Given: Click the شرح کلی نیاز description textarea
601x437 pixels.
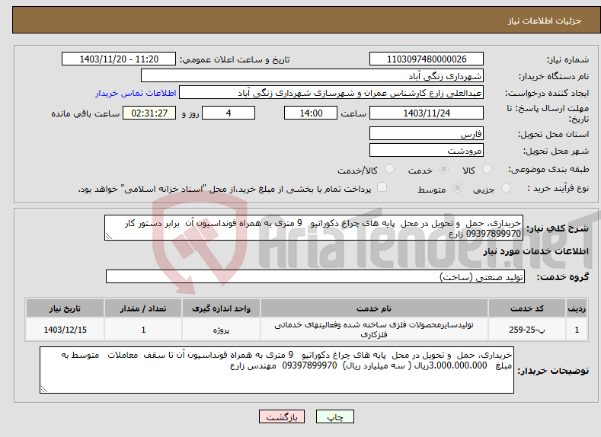Looking at the screenshot, I should 314,228.
